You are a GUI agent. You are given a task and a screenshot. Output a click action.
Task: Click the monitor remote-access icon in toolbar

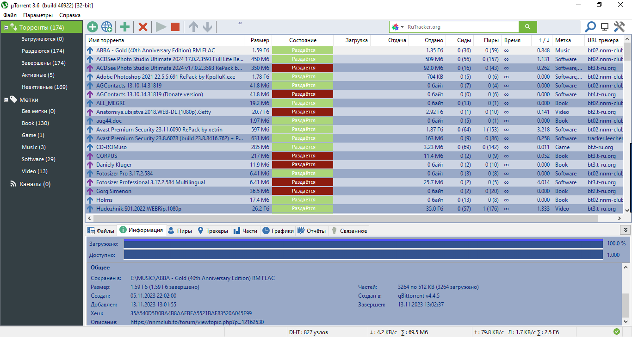[605, 27]
